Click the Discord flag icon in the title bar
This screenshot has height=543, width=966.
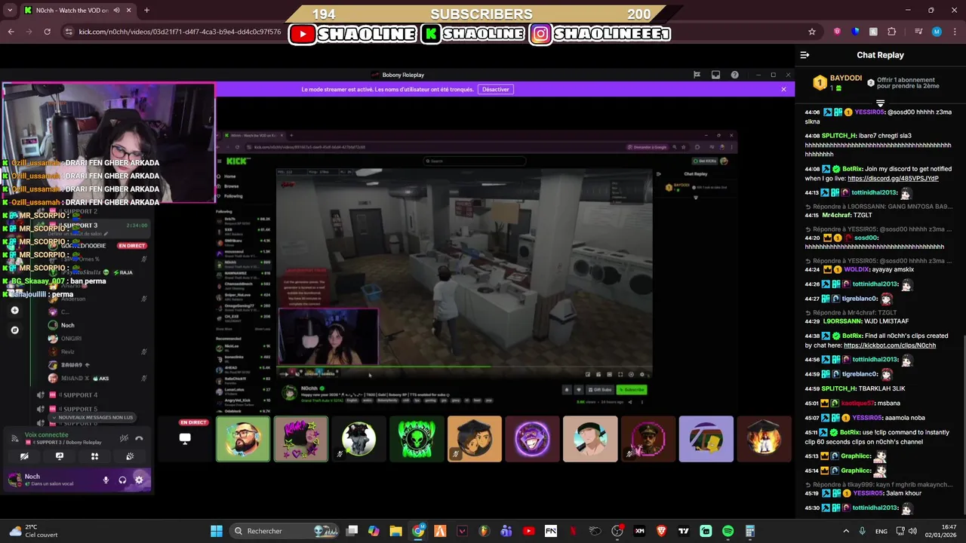click(697, 75)
